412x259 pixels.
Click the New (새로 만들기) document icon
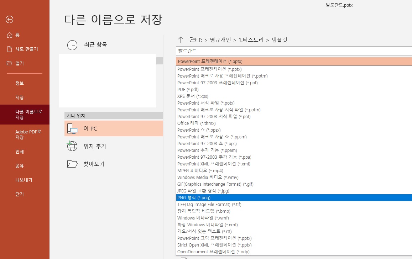10,49
